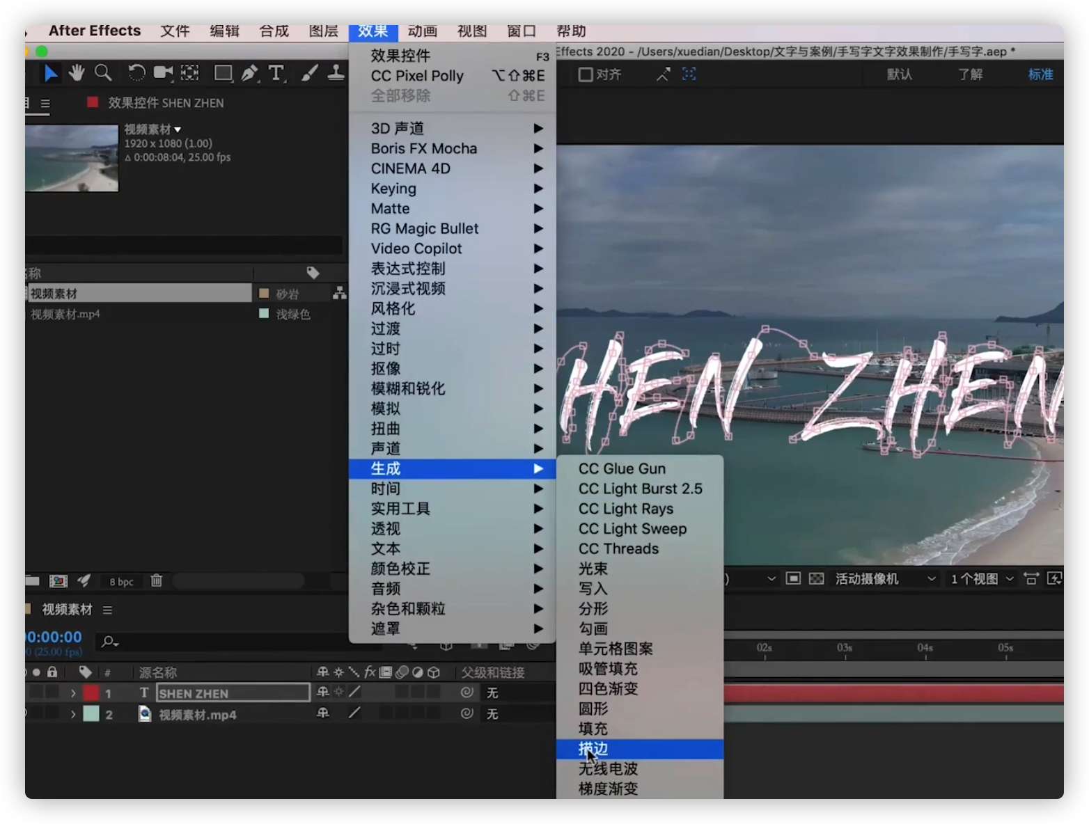Enable the 对齐 snapping checkbox
Viewport: 1089px width, 824px height.
tap(586, 74)
